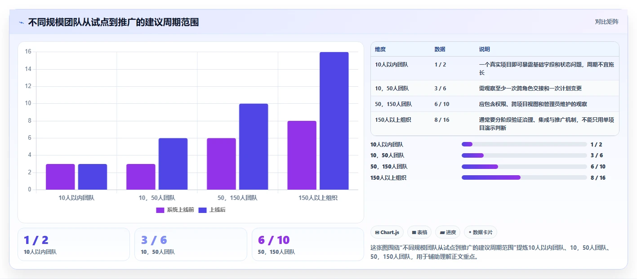
Task: Click the 维度 table column header
Action: [x=380, y=49]
